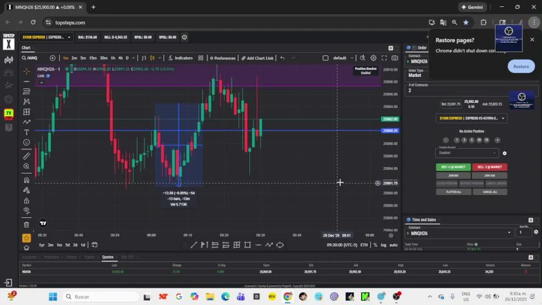The image size is (542, 305).
Task: Toggle percent scale
Action: pyautogui.click(x=375, y=245)
